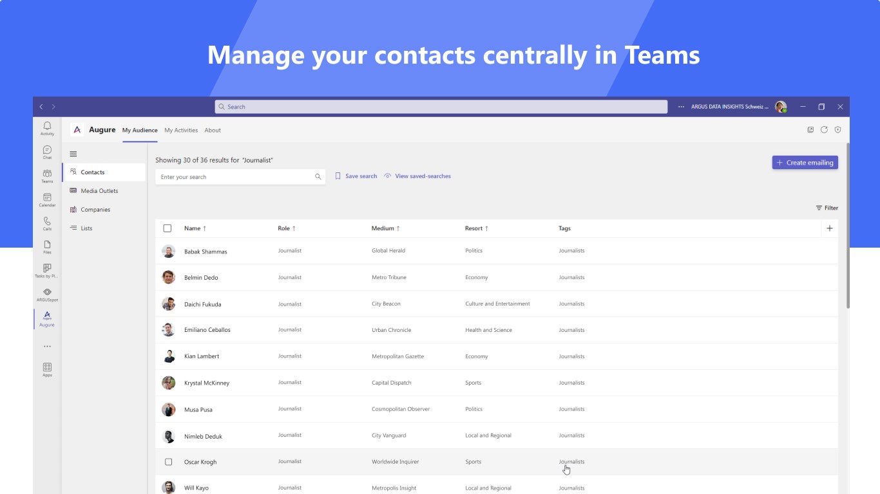Click the search magnifier in search box
Image resolution: width=880 pixels, height=494 pixels.
point(318,177)
